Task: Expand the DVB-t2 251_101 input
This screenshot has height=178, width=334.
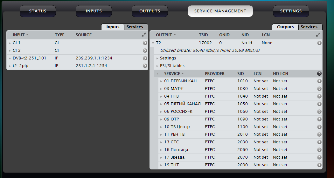Action: [10, 58]
